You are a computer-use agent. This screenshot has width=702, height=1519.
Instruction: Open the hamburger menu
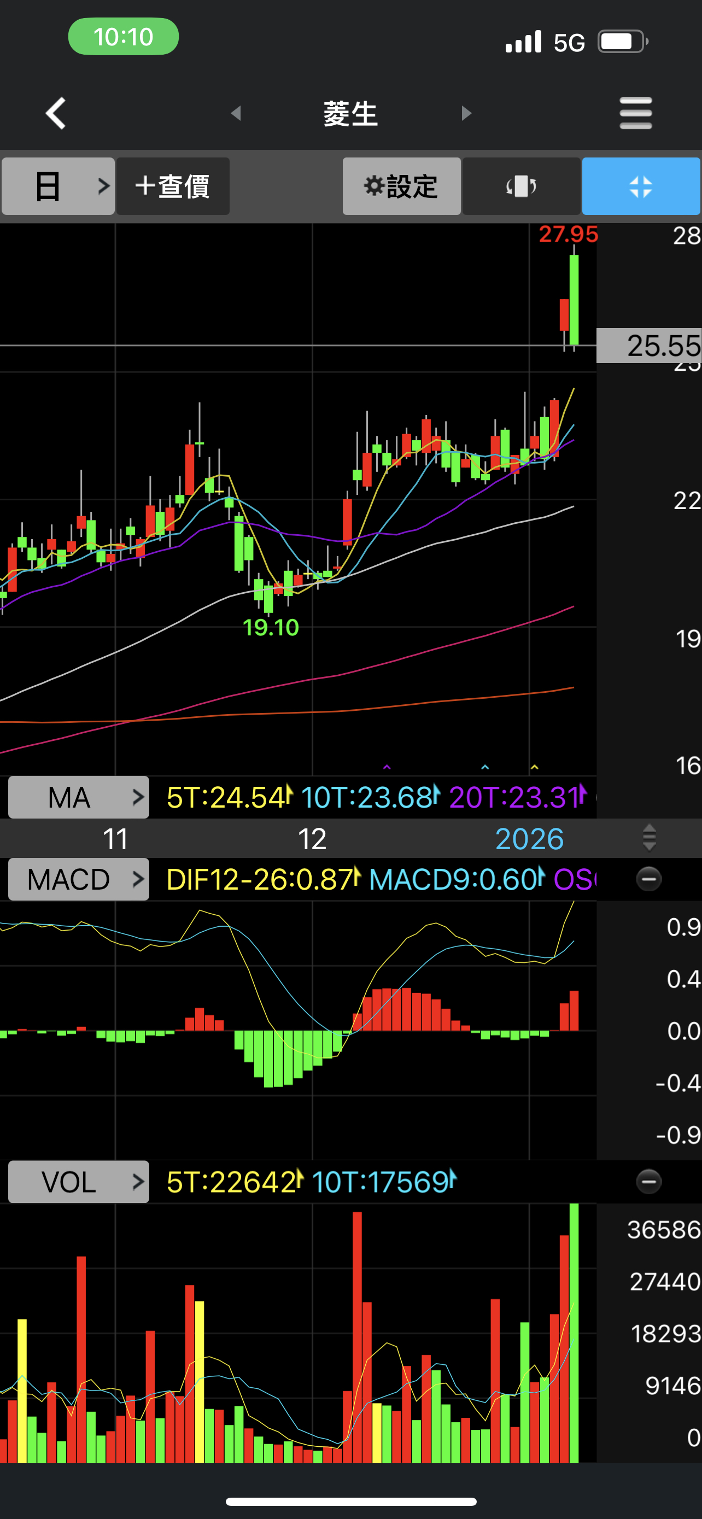(x=636, y=113)
